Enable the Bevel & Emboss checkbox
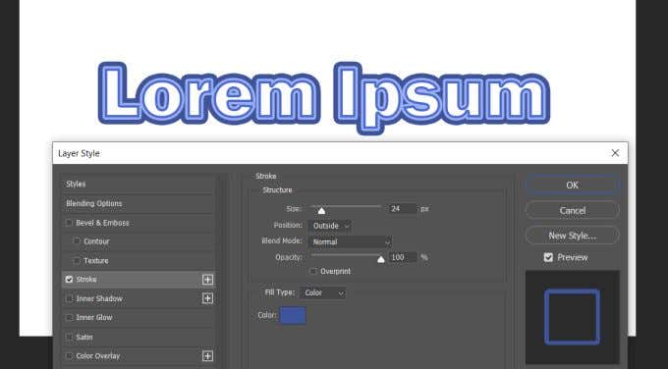The height and width of the screenshot is (369, 668). (x=69, y=223)
